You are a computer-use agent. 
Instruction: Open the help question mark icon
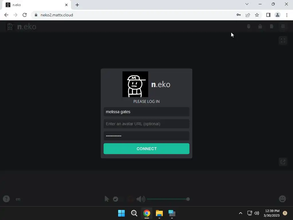click(6, 199)
